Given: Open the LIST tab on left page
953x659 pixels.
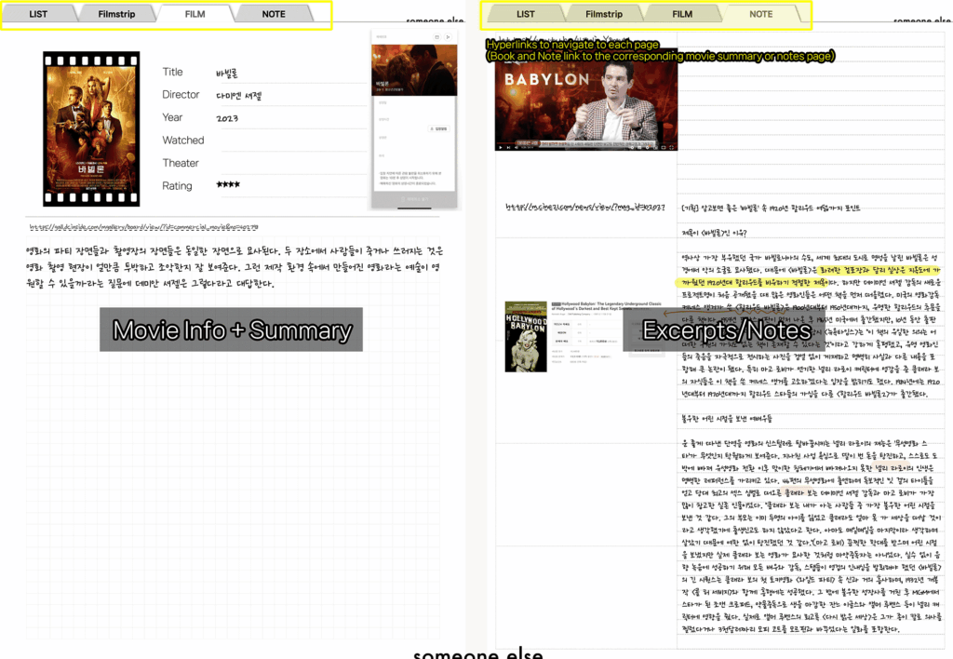Looking at the screenshot, I should (x=38, y=14).
